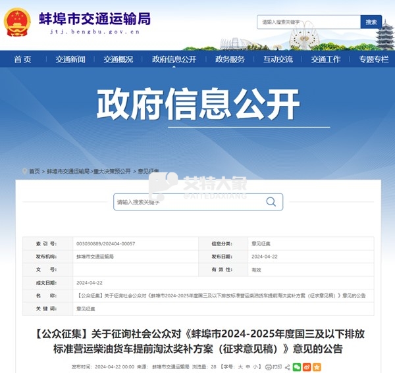Go to 政府信息公开 in the nav bar
The height and width of the screenshot is (373, 395).
tap(174, 59)
